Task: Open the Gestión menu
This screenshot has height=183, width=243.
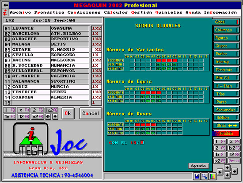Action: point(141,12)
